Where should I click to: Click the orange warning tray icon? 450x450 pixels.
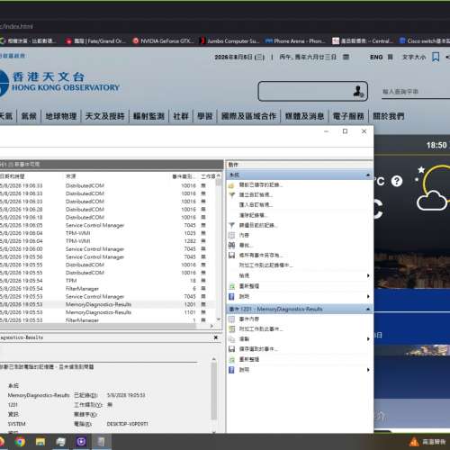(414, 442)
